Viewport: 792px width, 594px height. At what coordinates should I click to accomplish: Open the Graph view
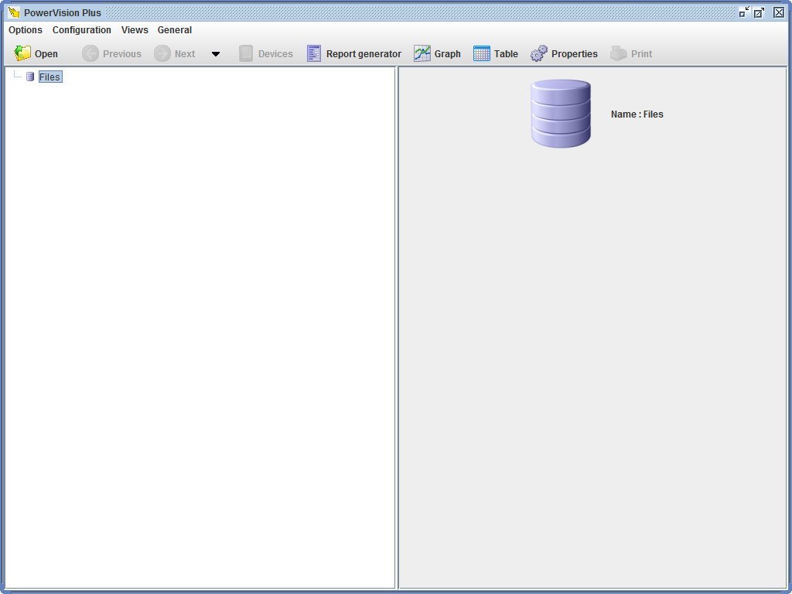coord(438,53)
